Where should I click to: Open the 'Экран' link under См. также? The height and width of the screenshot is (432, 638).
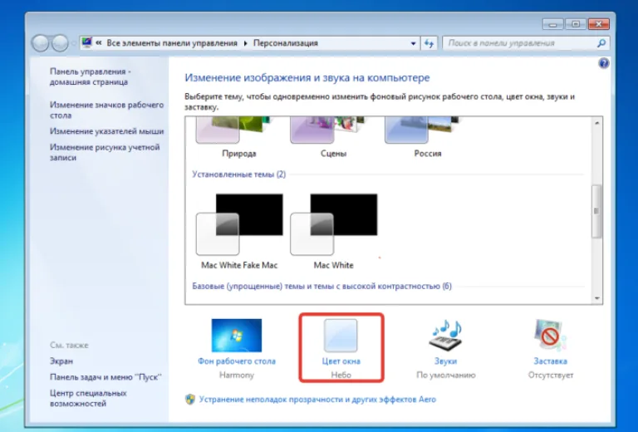tap(61, 361)
